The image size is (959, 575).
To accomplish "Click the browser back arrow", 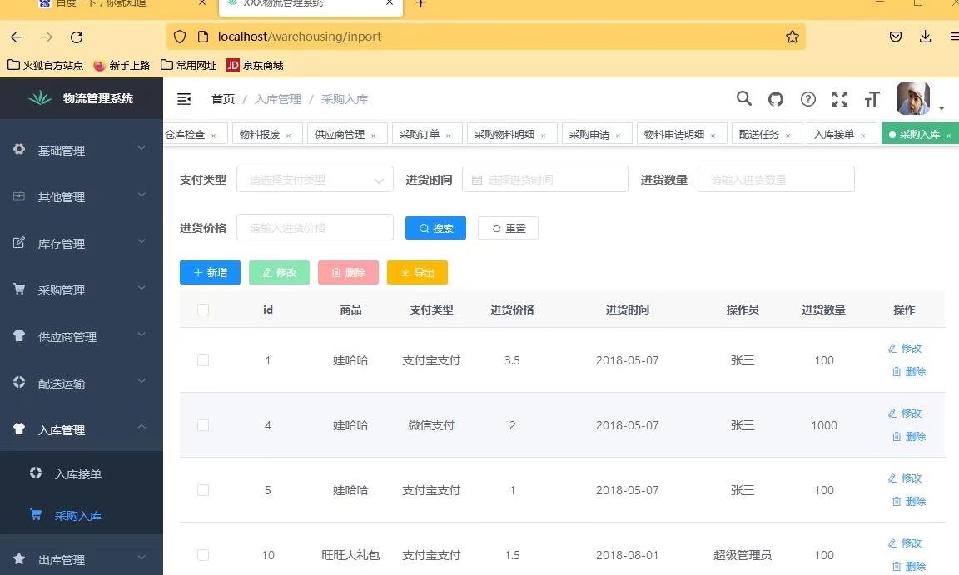I will (17, 37).
